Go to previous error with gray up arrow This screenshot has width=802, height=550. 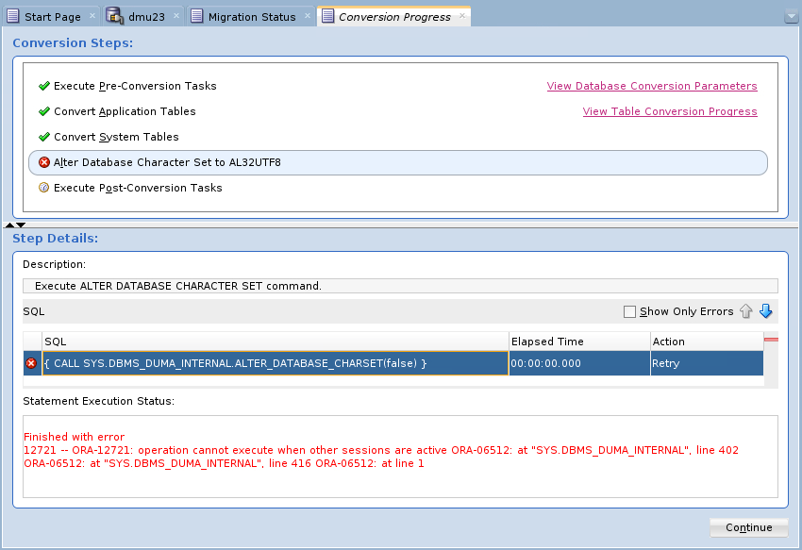pos(745,311)
